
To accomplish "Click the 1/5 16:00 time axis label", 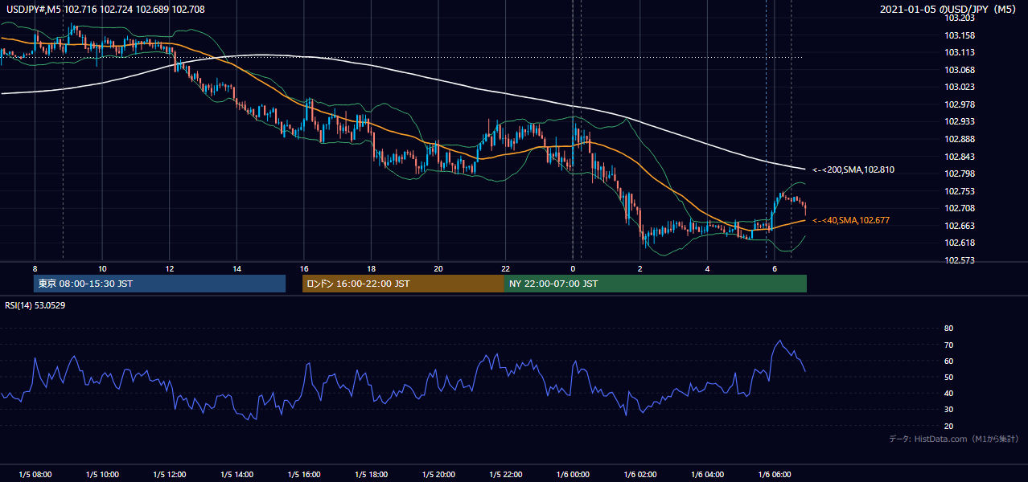I will (303, 475).
